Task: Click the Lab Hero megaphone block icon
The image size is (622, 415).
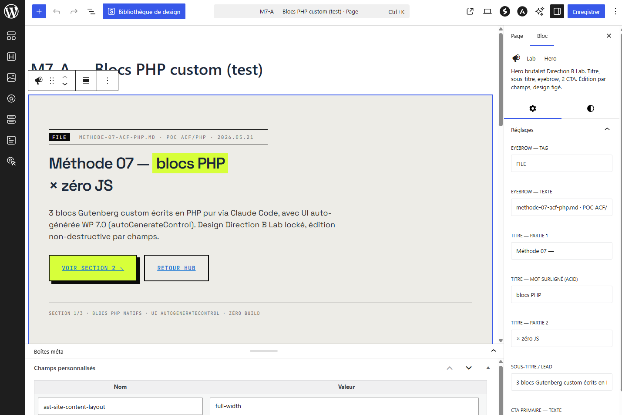Action: (x=39, y=80)
